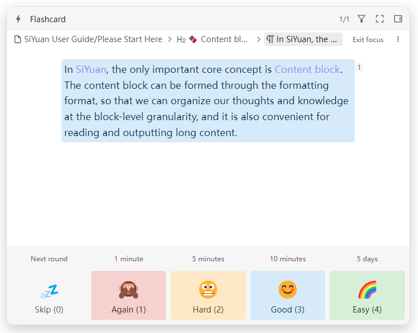Click the side panel layout icon
This screenshot has width=418, height=333.
[398, 19]
